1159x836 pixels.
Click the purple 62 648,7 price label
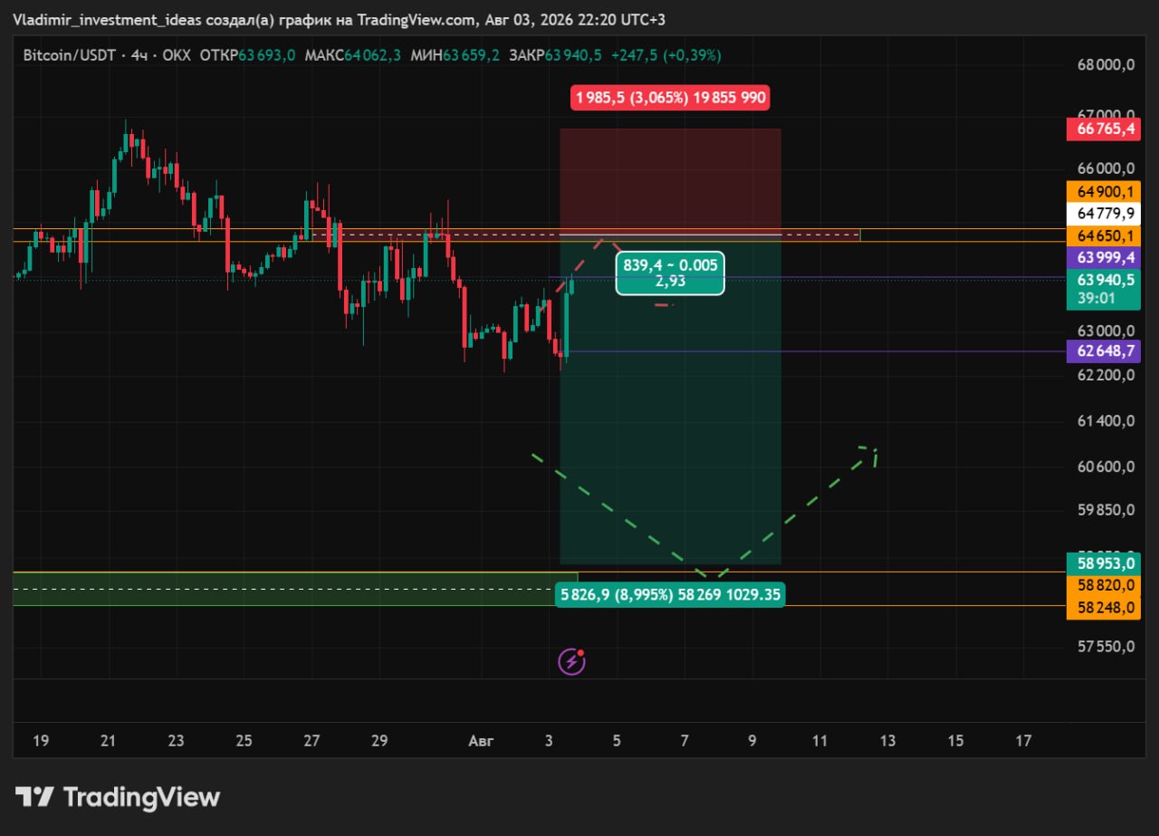(x=1105, y=351)
